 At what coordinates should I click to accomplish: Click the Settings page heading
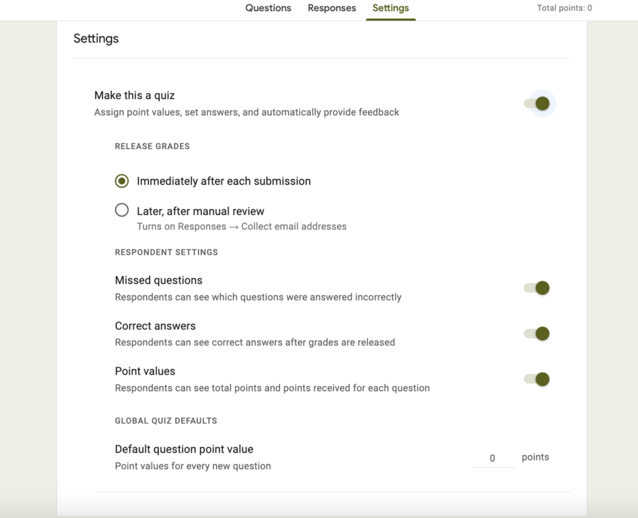[x=97, y=39]
